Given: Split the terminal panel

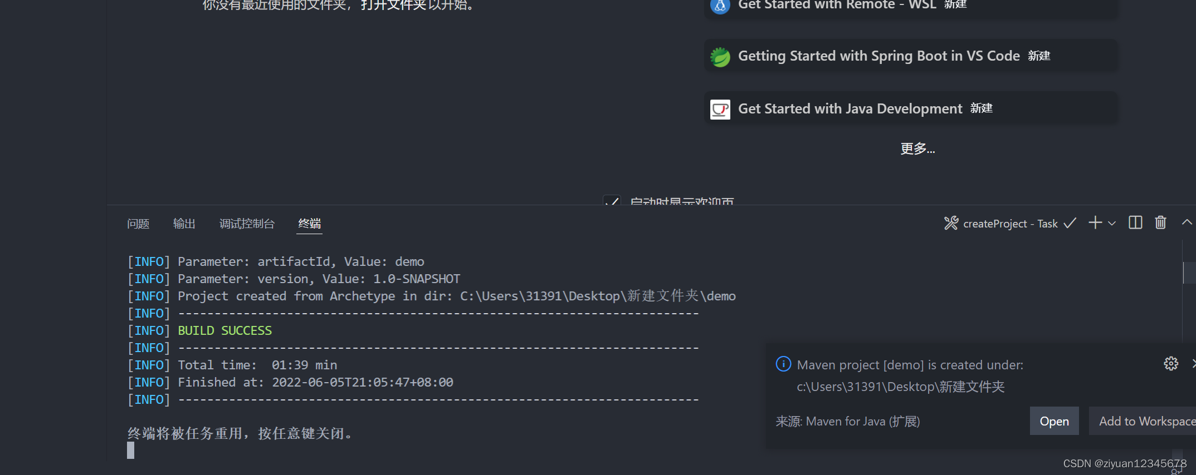Looking at the screenshot, I should (x=1135, y=222).
